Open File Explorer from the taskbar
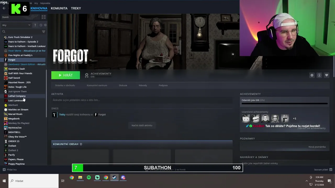This screenshot has height=188, width=335. (80, 178)
